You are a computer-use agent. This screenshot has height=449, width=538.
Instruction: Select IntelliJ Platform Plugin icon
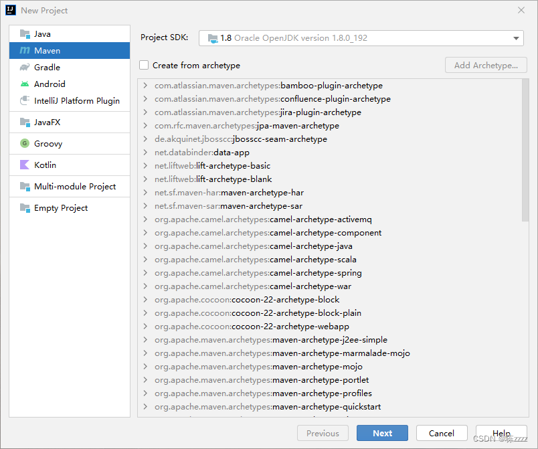click(25, 101)
